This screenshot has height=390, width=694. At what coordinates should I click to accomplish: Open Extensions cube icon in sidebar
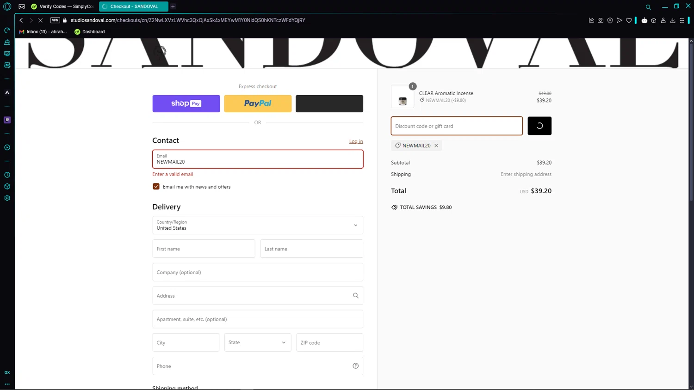(x=7, y=186)
